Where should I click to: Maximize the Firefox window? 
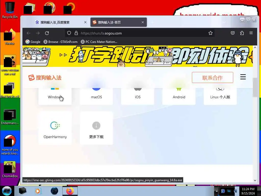248,20
